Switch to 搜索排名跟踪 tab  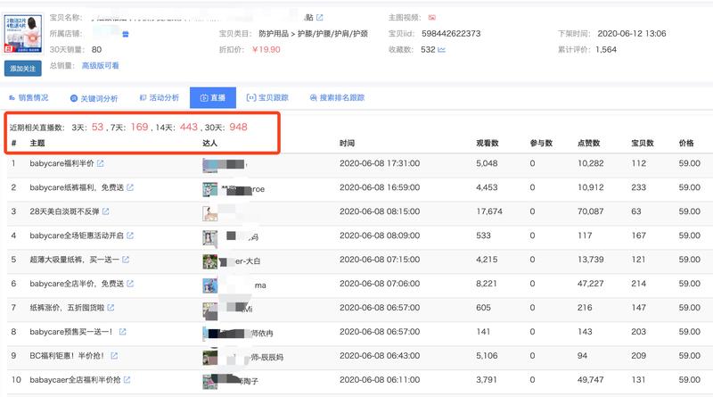coord(337,97)
